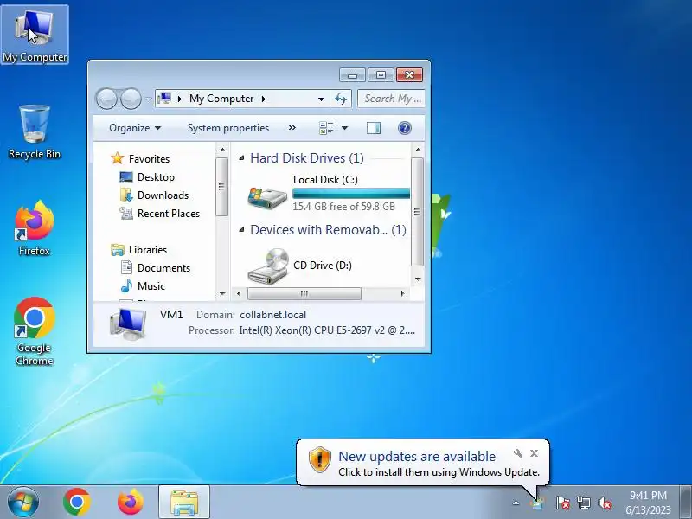Screen dimensions: 692x519
Task: Click New updates are available balloon
Action: pos(422,463)
